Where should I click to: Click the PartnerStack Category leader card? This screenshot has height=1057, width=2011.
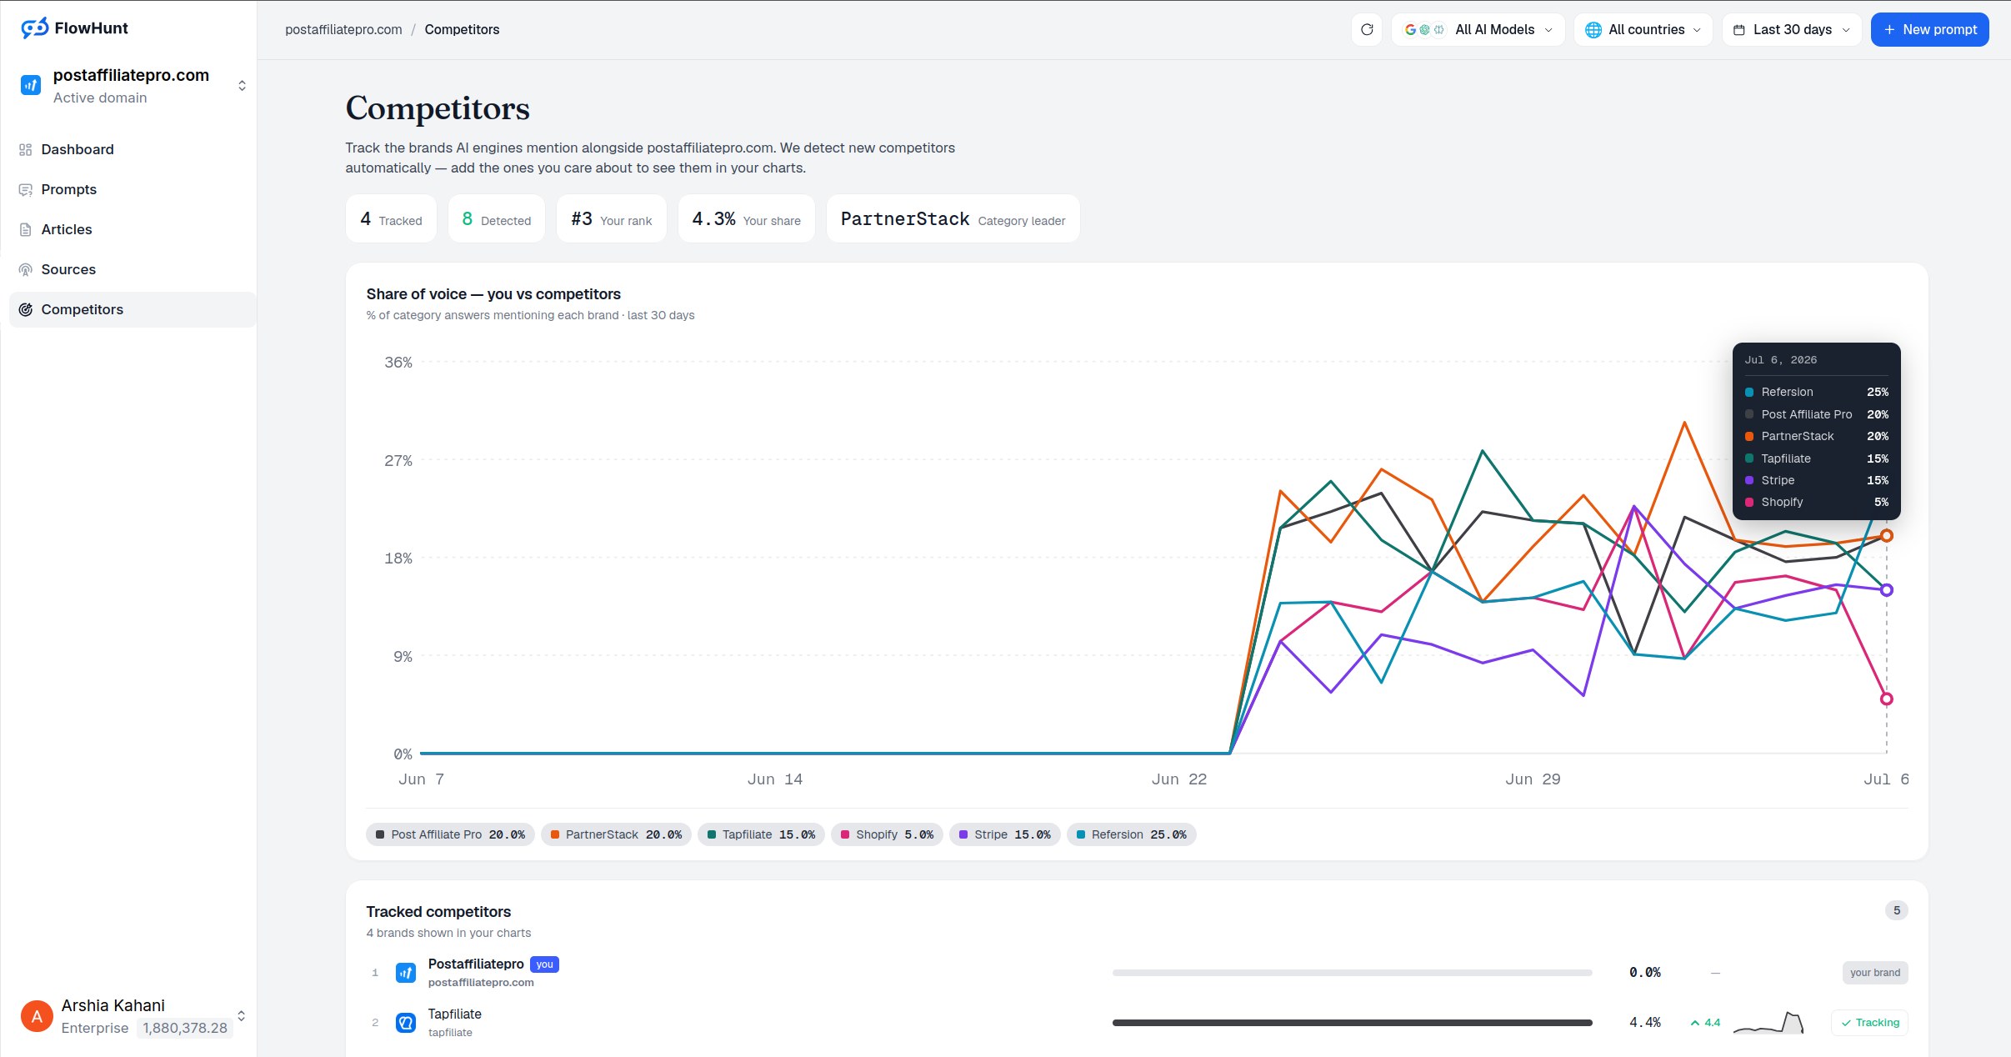(x=953, y=218)
